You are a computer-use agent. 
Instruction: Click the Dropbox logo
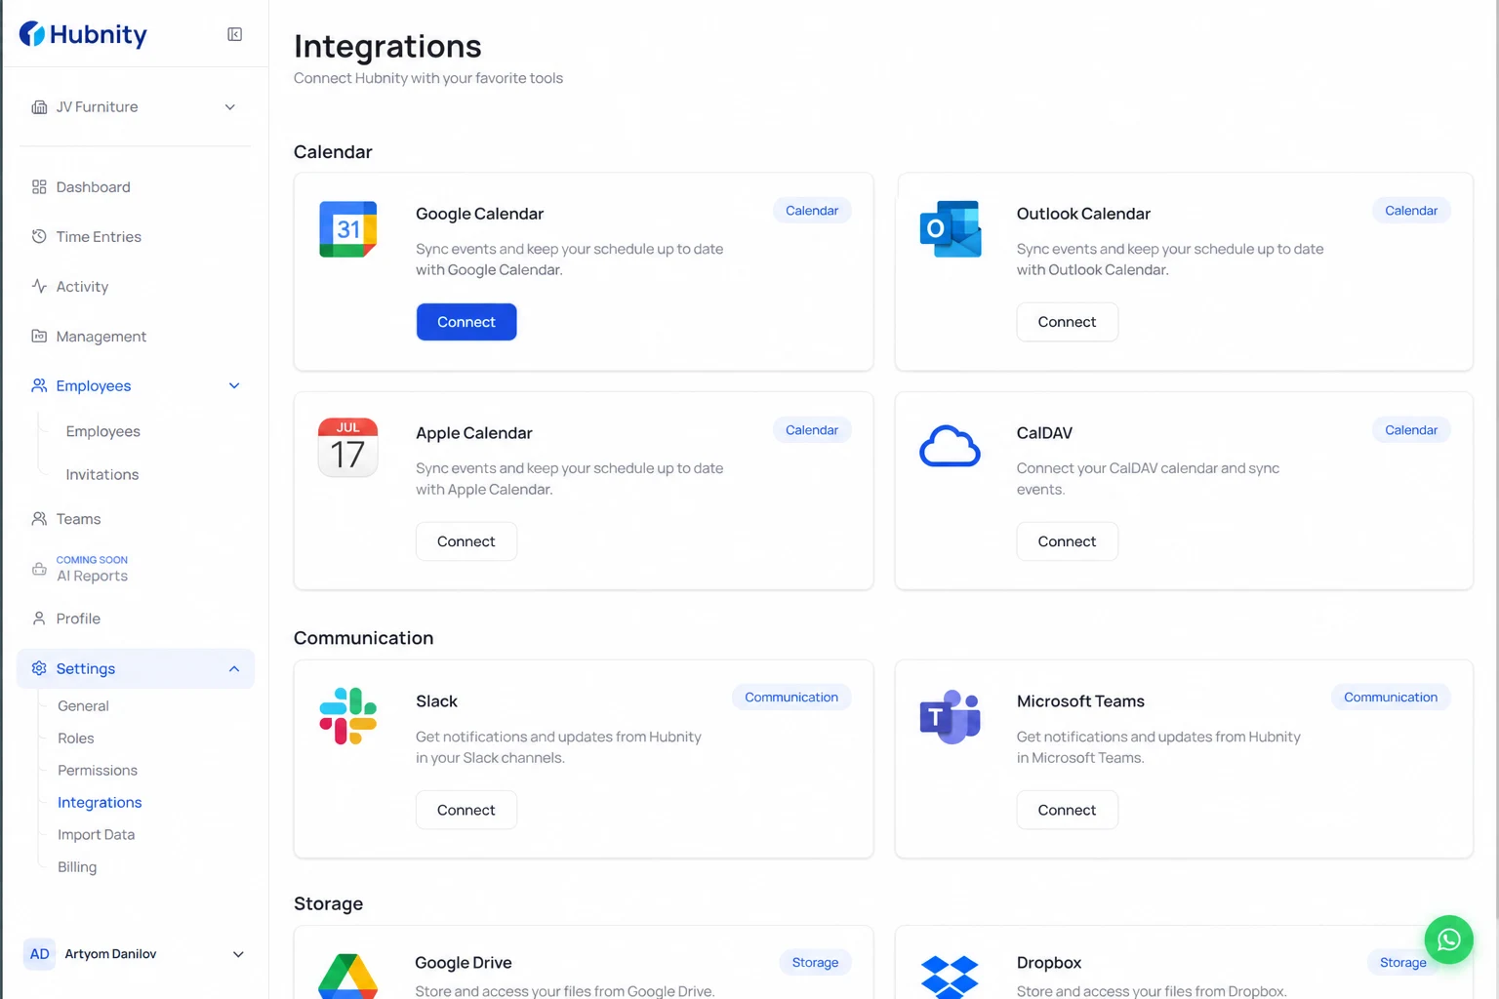950,977
